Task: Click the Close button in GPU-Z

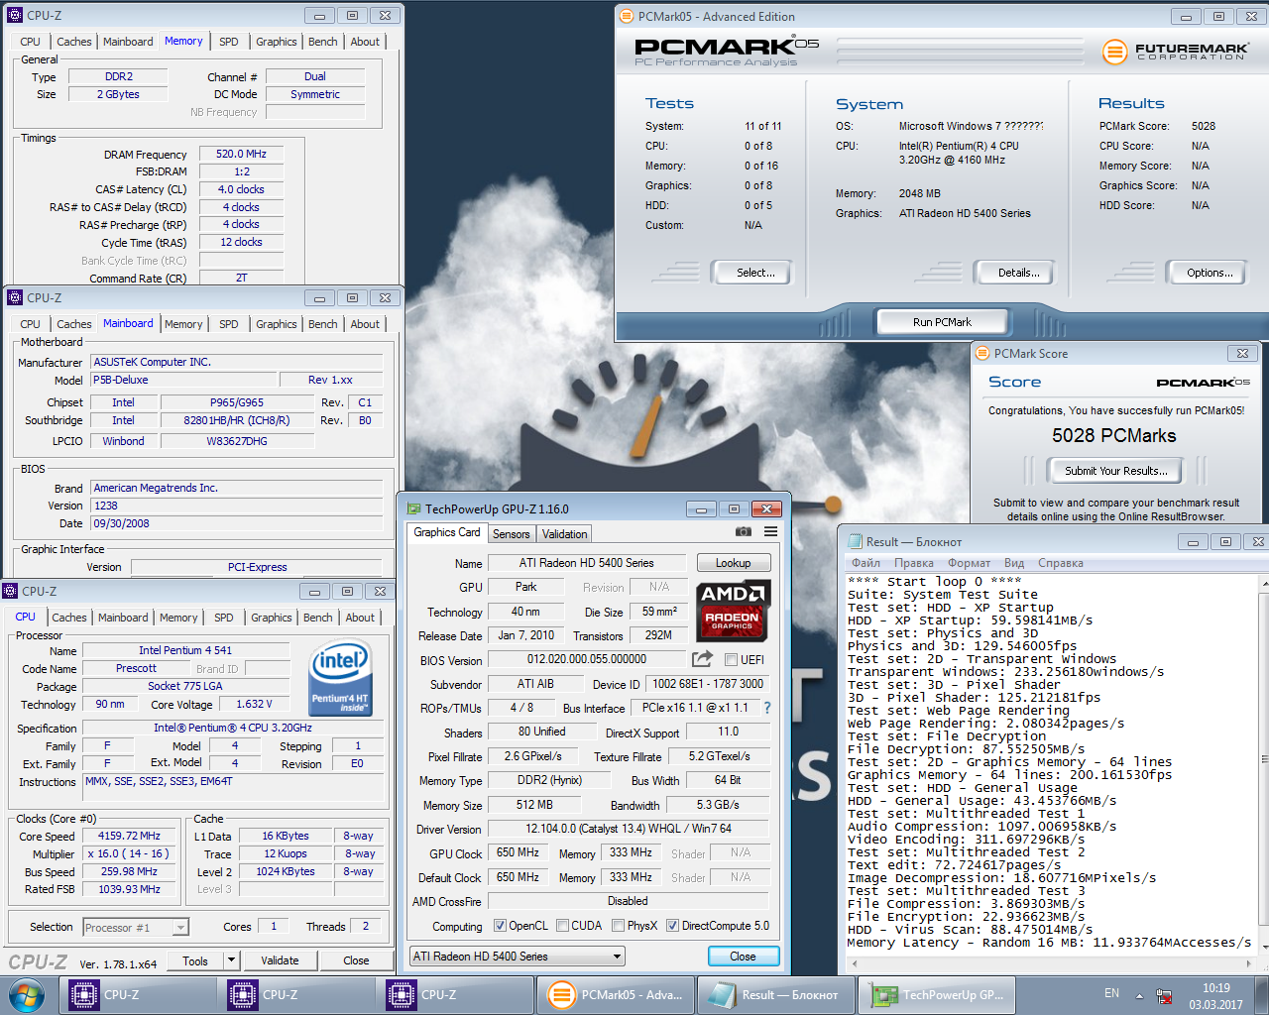Action: pyautogui.click(x=743, y=957)
